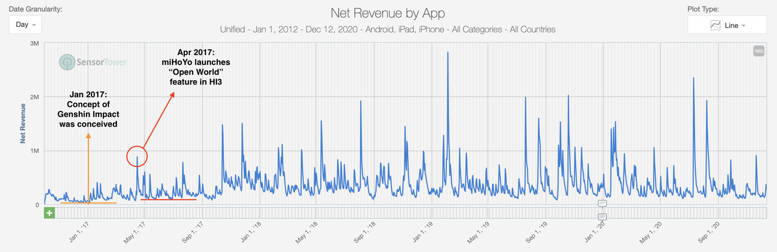Image resolution: width=777 pixels, height=252 pixels.
Task: Click the chart subtitle with date range
Action: pos(388,29)
